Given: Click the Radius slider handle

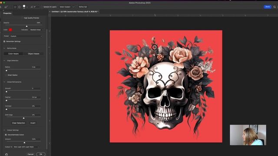Looking at the screenshot, I should [7, 70].
